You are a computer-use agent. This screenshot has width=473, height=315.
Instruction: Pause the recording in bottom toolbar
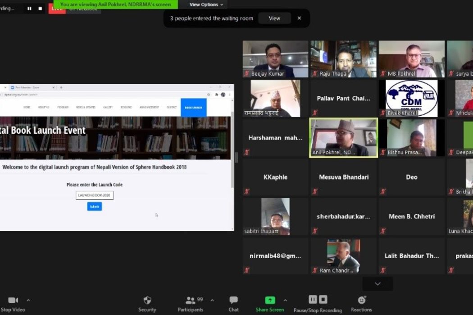point(313,299)
